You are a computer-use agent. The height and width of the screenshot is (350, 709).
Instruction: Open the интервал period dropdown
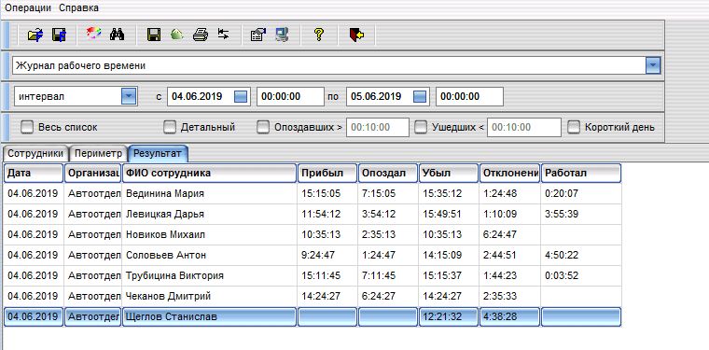click(x=129, y=96)
